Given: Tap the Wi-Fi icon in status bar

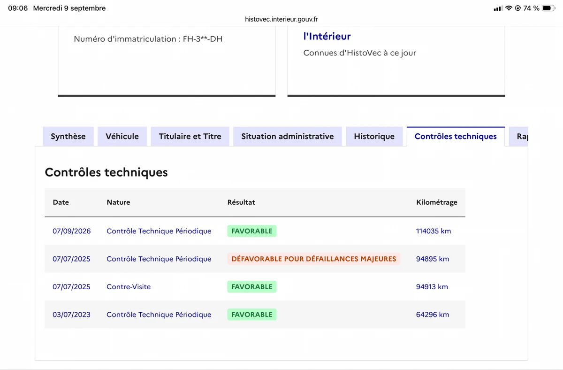Looking at the screenshot, I should 509,8.
